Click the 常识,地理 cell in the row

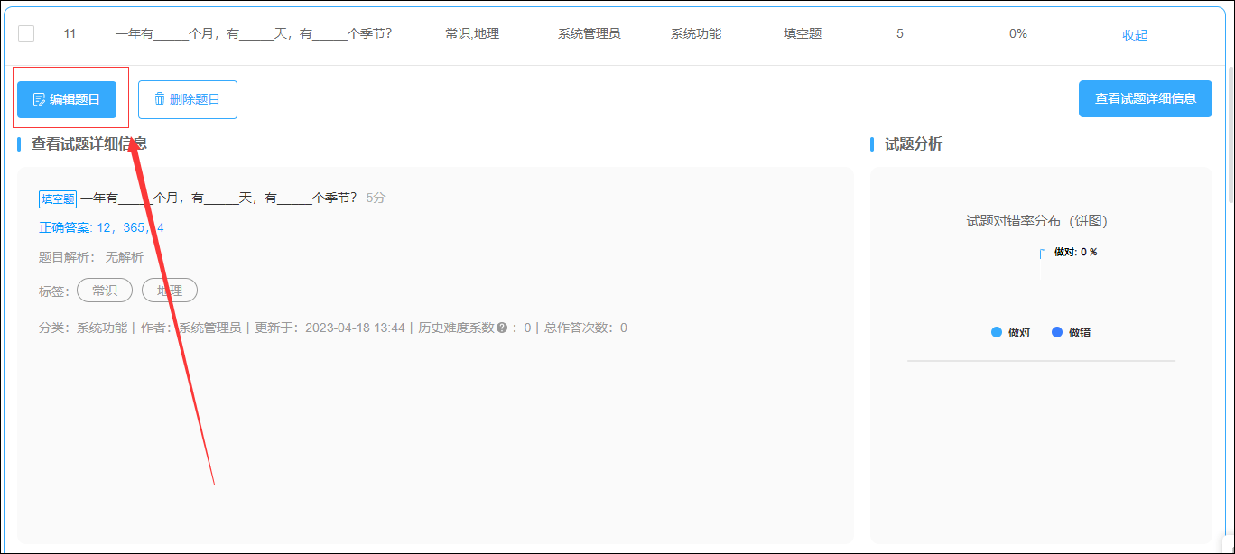coord(472,33)
